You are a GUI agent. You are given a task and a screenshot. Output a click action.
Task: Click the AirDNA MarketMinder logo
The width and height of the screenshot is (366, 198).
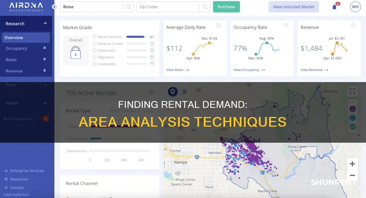coord(26,7)
